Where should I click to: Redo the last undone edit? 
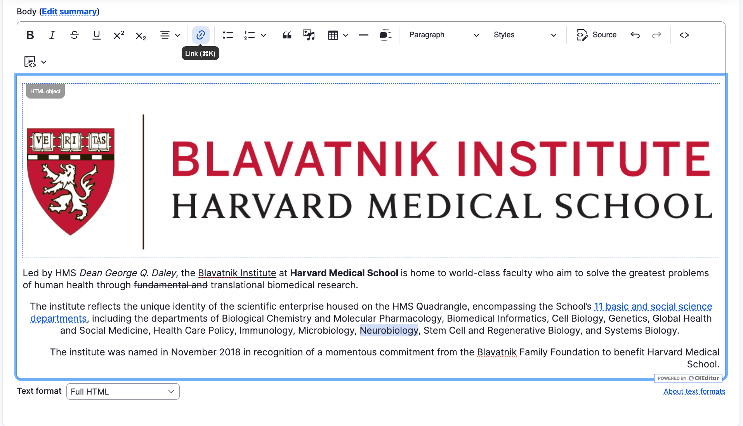click(x=657, y=35)
